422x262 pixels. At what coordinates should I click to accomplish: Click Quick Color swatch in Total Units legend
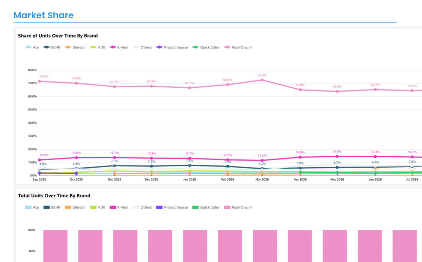coord(196,208)
